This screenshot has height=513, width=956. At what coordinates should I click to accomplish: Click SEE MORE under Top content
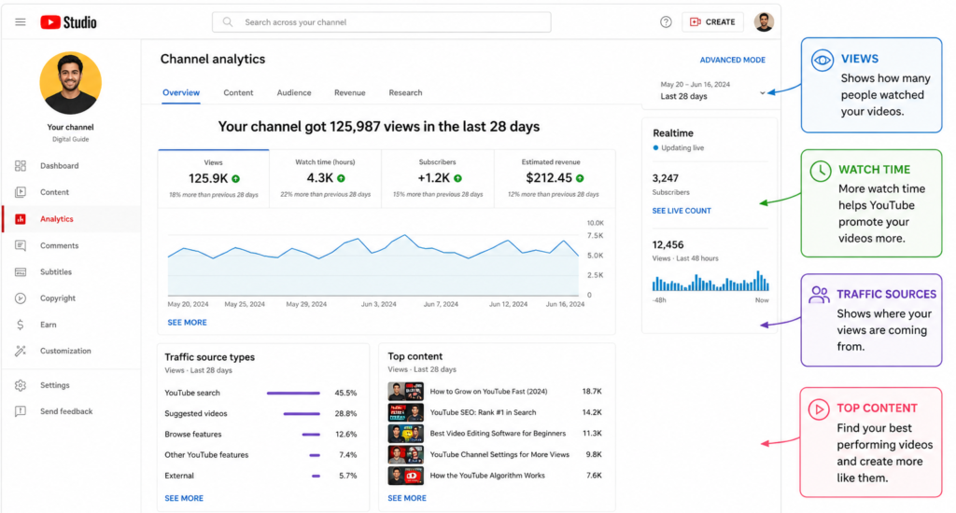coord(407,498)
